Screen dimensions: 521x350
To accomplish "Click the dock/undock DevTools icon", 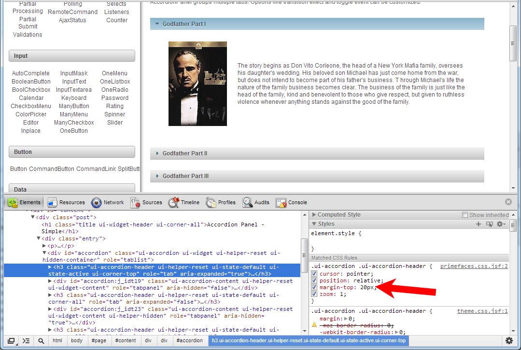I will (x=11, y=341).
